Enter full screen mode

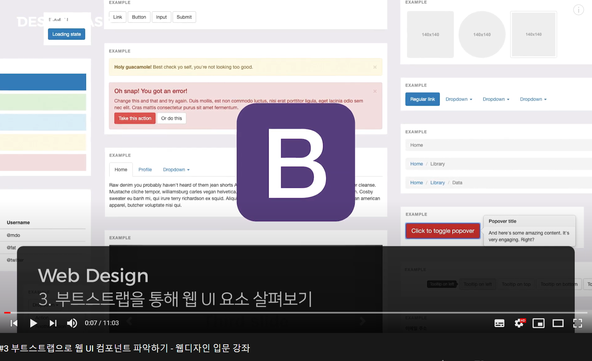578,323
